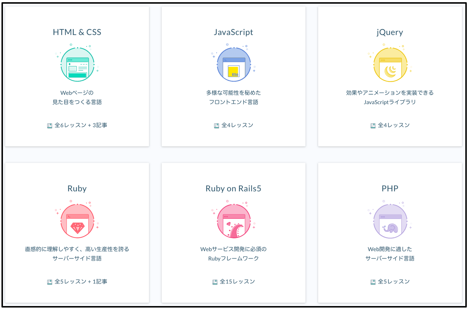The image size is (469, 309).
Task: Click book icon beside 全15レッスン
Action: (x=215, y=282)
